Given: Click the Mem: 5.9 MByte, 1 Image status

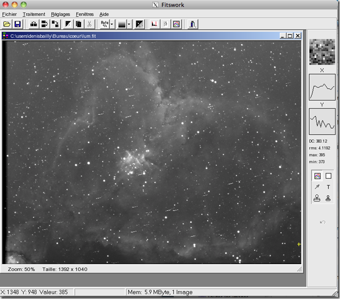Looking at the screenshot, I should pyautogui.click(x=160, y=292).
